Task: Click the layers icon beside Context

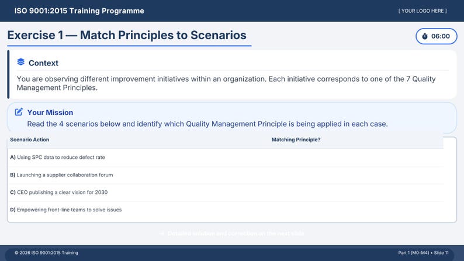Action: coord(20,62)
